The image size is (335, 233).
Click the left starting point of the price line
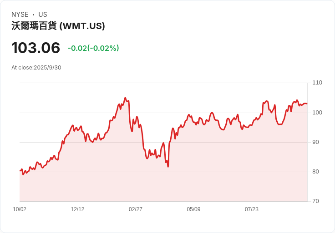pos(20,170)
